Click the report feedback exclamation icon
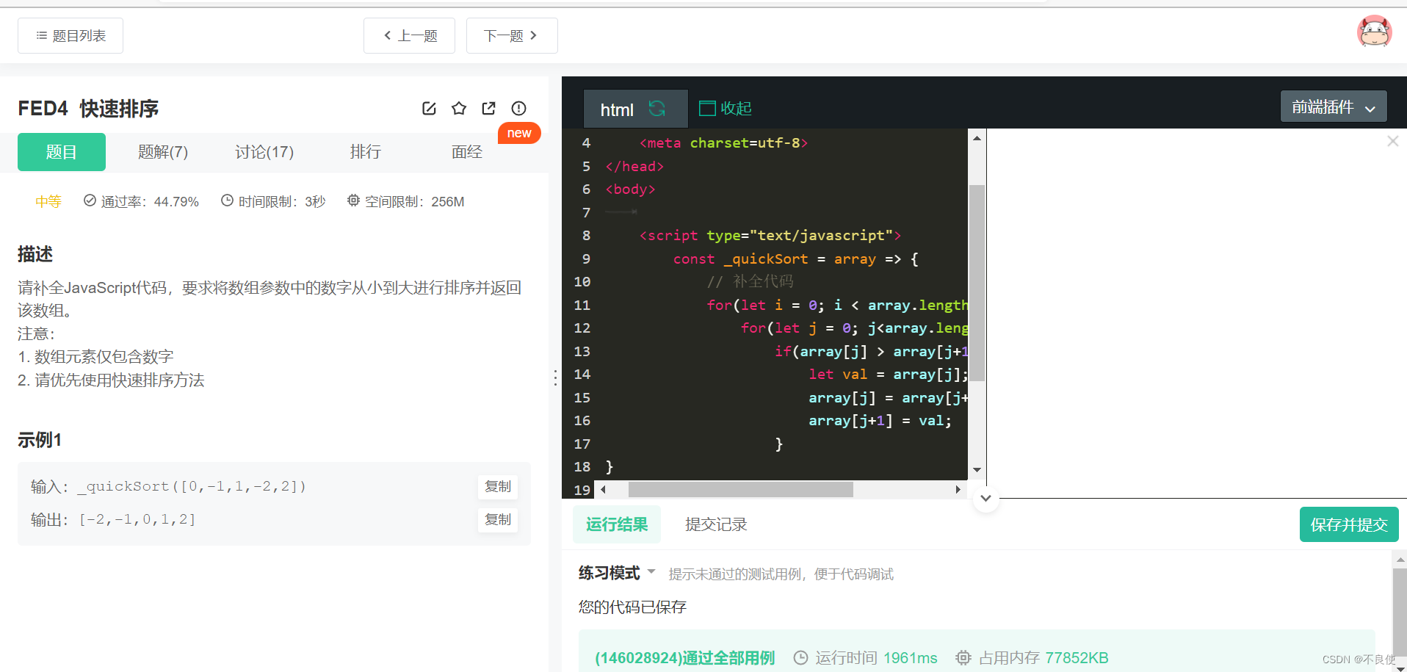The height and width of the screenshot is (672, 1407). coord(518,109)
